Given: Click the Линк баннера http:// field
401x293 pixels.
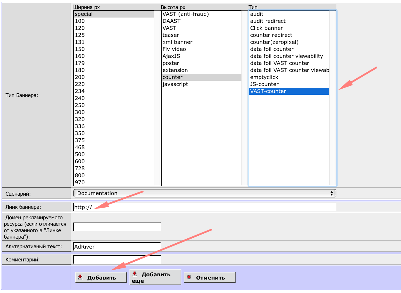Looking at the screenshot, I should pos(205,207).
